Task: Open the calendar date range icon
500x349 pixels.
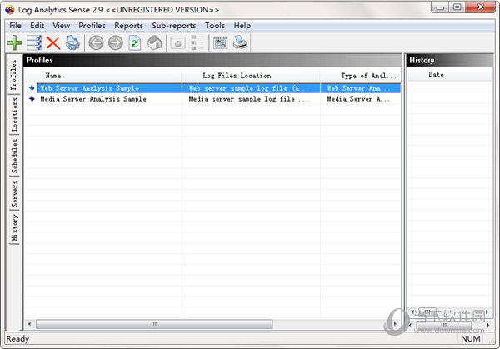Action: pyautogui.click(x=220, y=43)
